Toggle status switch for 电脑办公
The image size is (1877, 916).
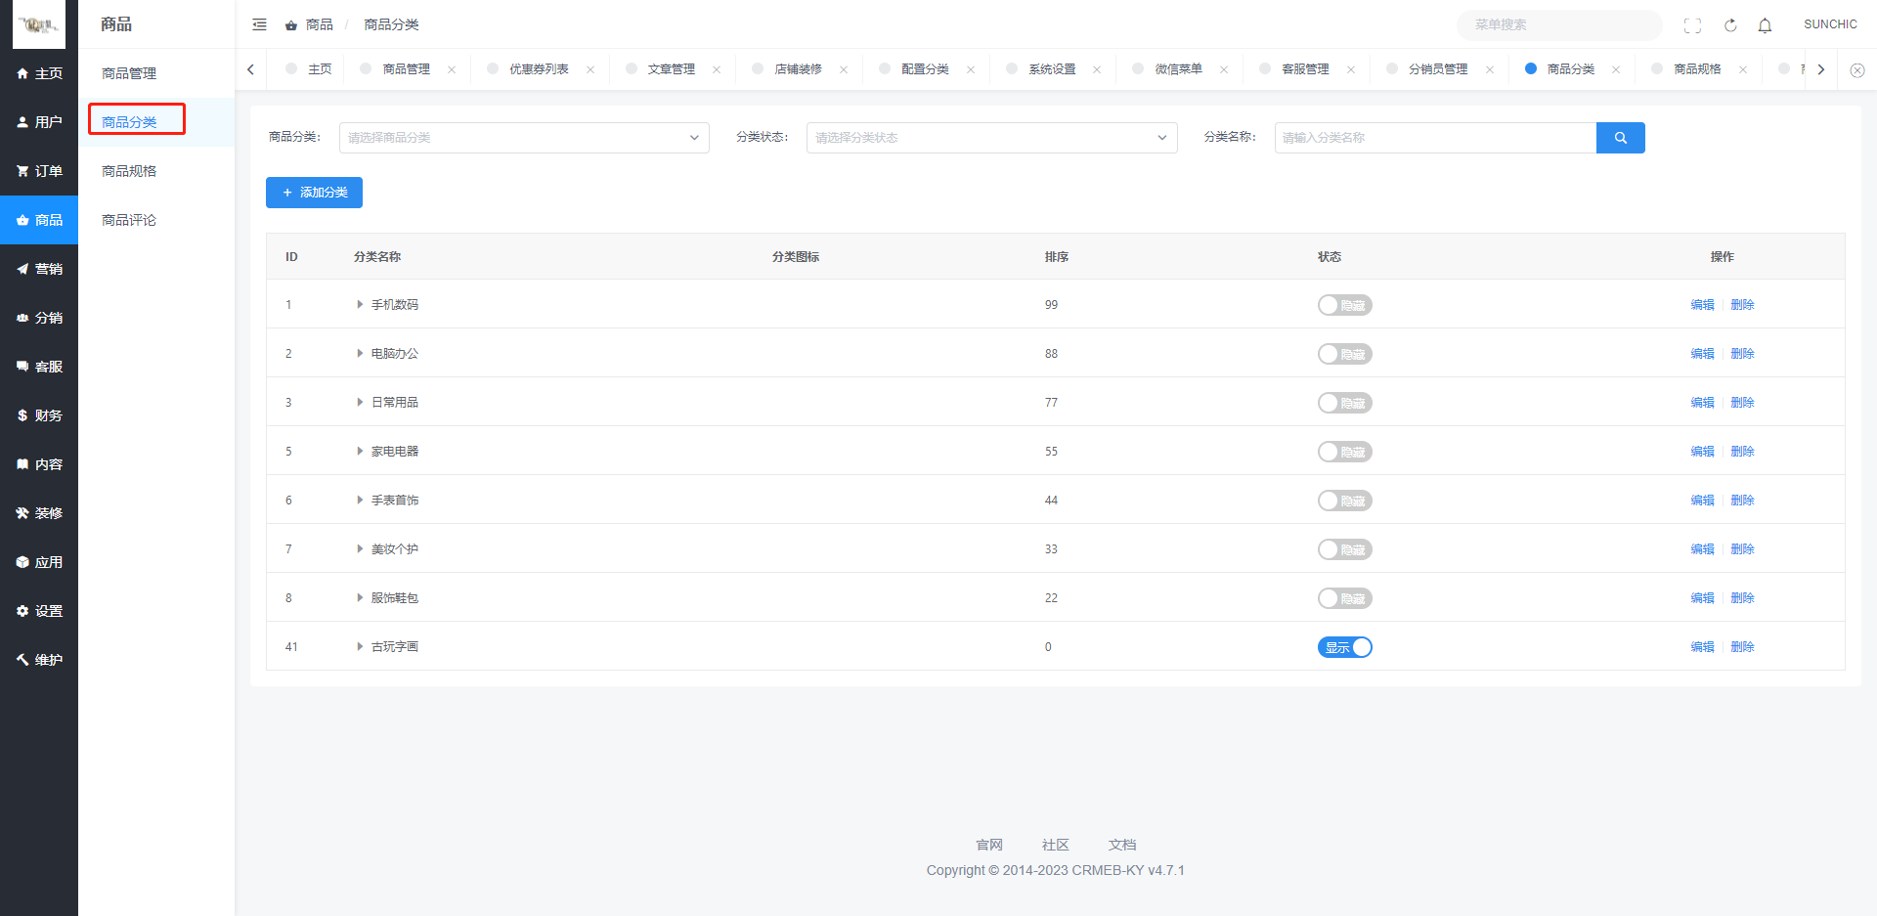(x=1344, y=354)
